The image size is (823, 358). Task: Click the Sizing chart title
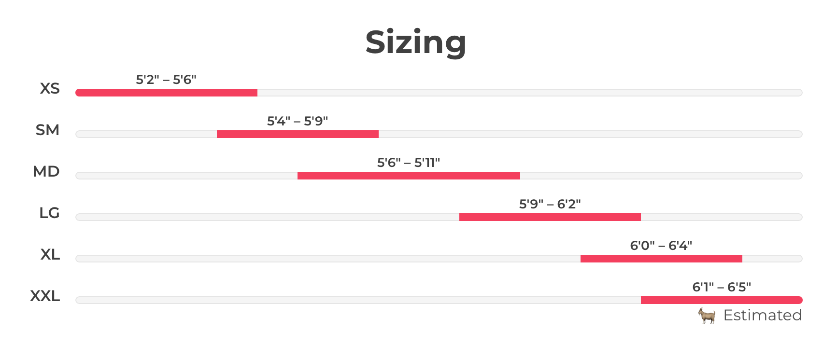click(x=415, y=42)
